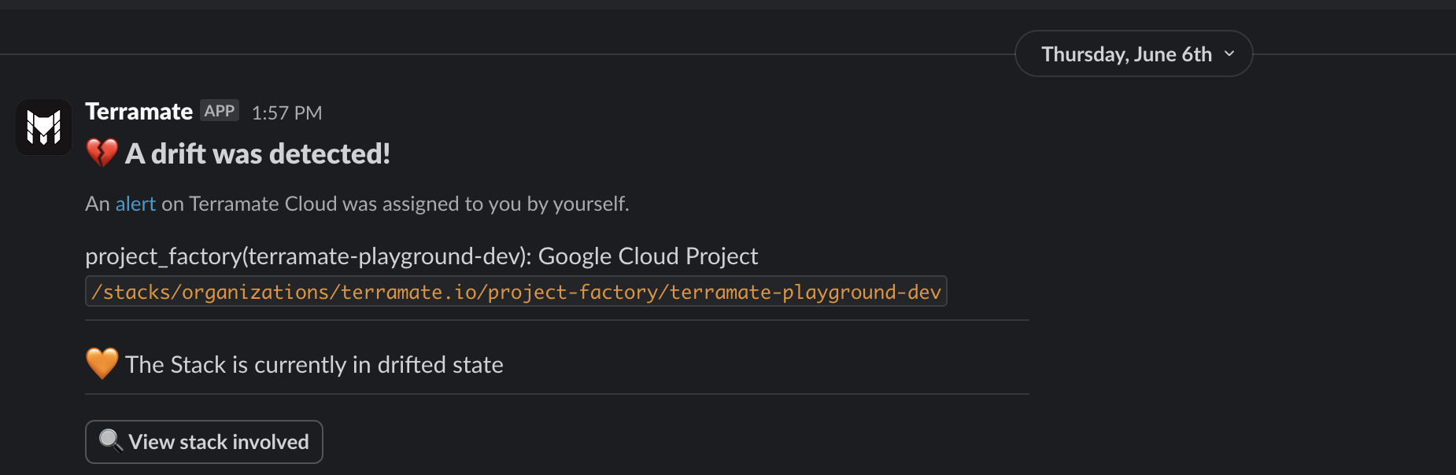
Task: Click 'A drift was detected!' heading
Action: click(257, 153)
